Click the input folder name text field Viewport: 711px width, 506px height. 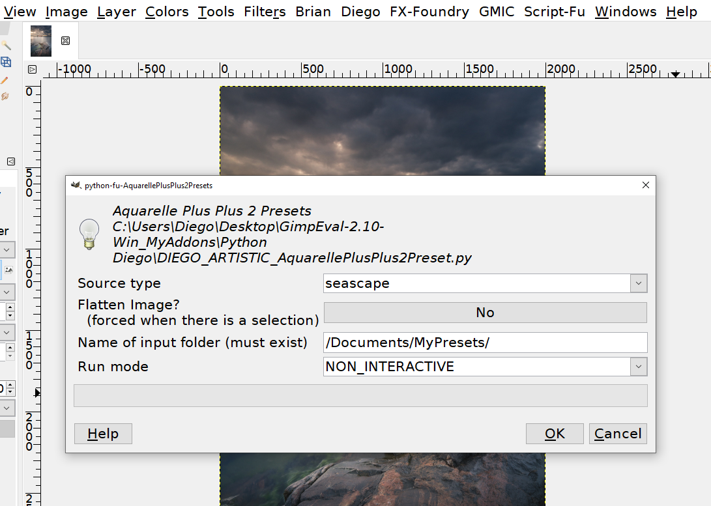pos(485,343)
